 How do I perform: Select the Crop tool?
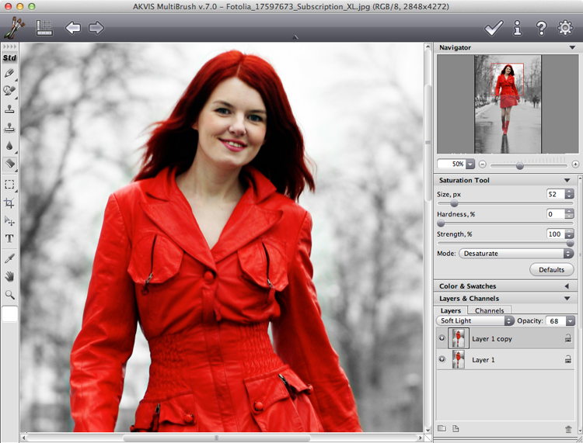[x=9, y=202]
